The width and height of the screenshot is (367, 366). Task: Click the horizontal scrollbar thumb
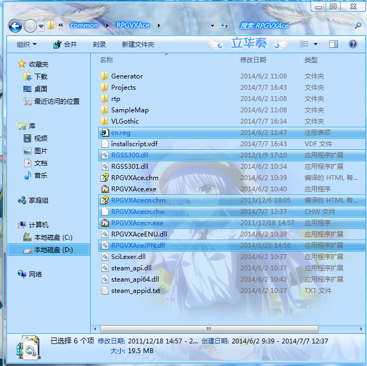[209, 329]
